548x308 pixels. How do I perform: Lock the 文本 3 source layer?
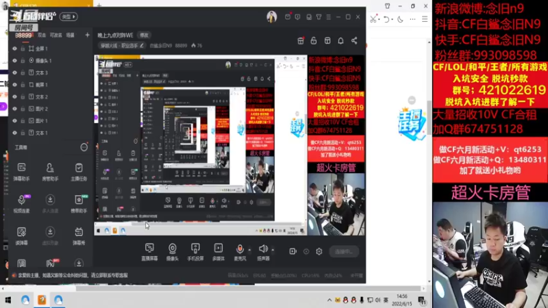coord(23,73)
